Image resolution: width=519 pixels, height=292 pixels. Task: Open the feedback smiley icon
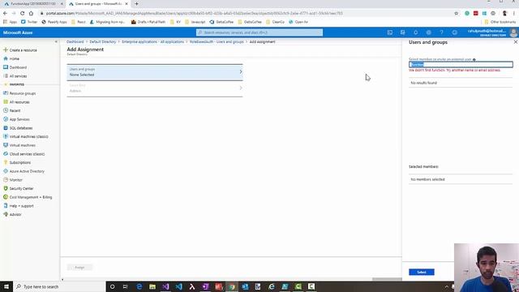(454, 32)
